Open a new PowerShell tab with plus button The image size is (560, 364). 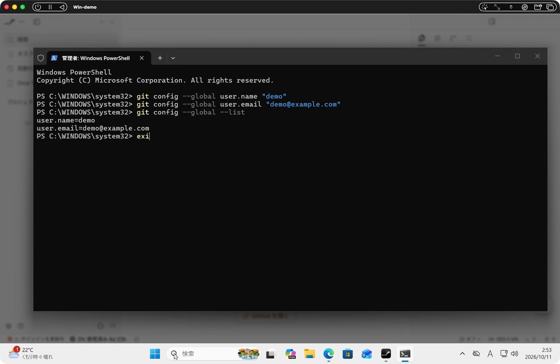160,58
